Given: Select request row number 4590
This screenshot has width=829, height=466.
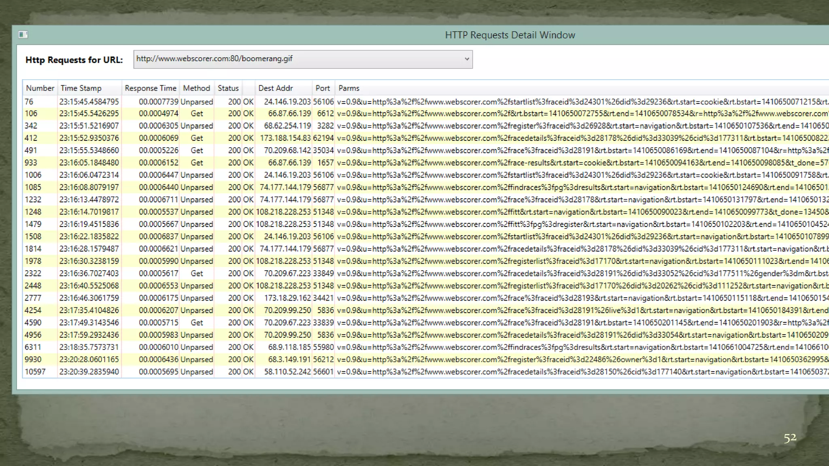Looking at the screenshot, I should coord(33,323).
